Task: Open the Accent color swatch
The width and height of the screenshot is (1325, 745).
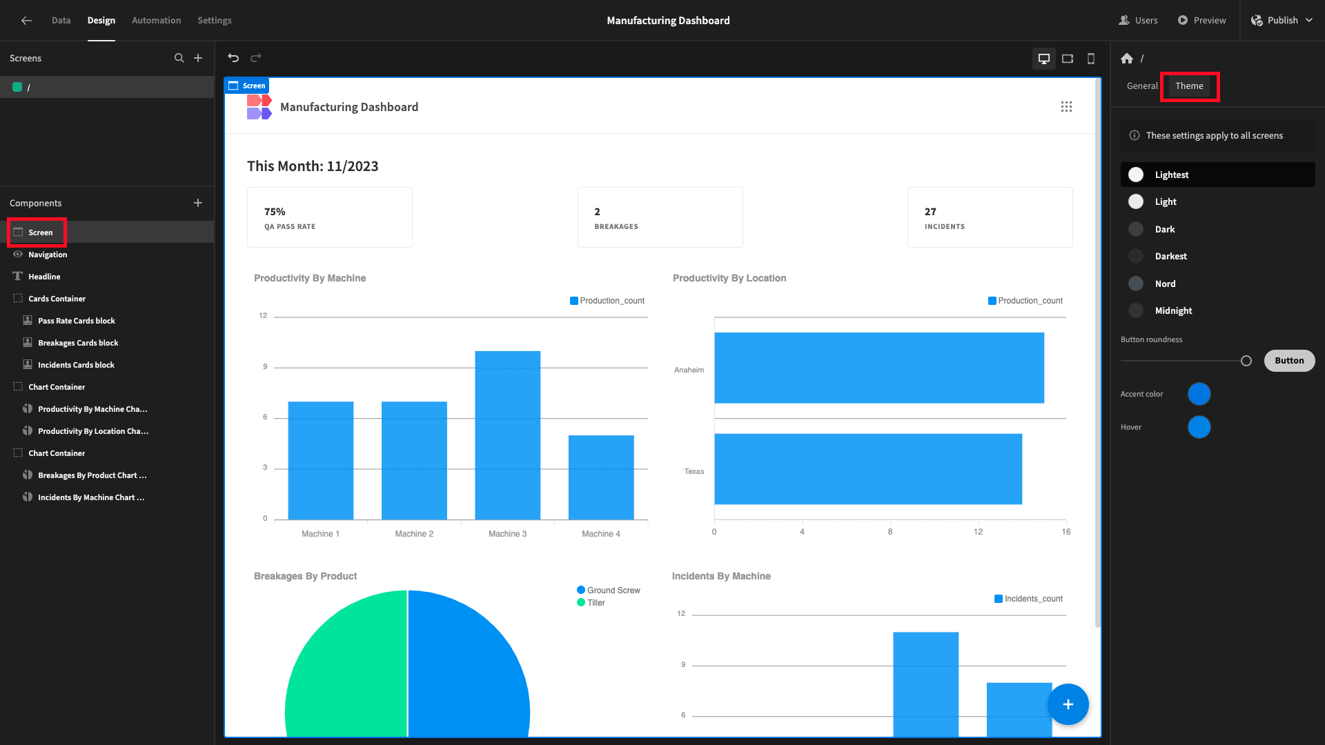Action: click(1199, 394)
